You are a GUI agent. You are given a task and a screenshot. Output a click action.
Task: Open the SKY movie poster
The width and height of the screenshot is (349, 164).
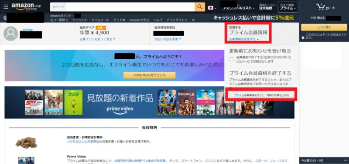pos(34,102)
